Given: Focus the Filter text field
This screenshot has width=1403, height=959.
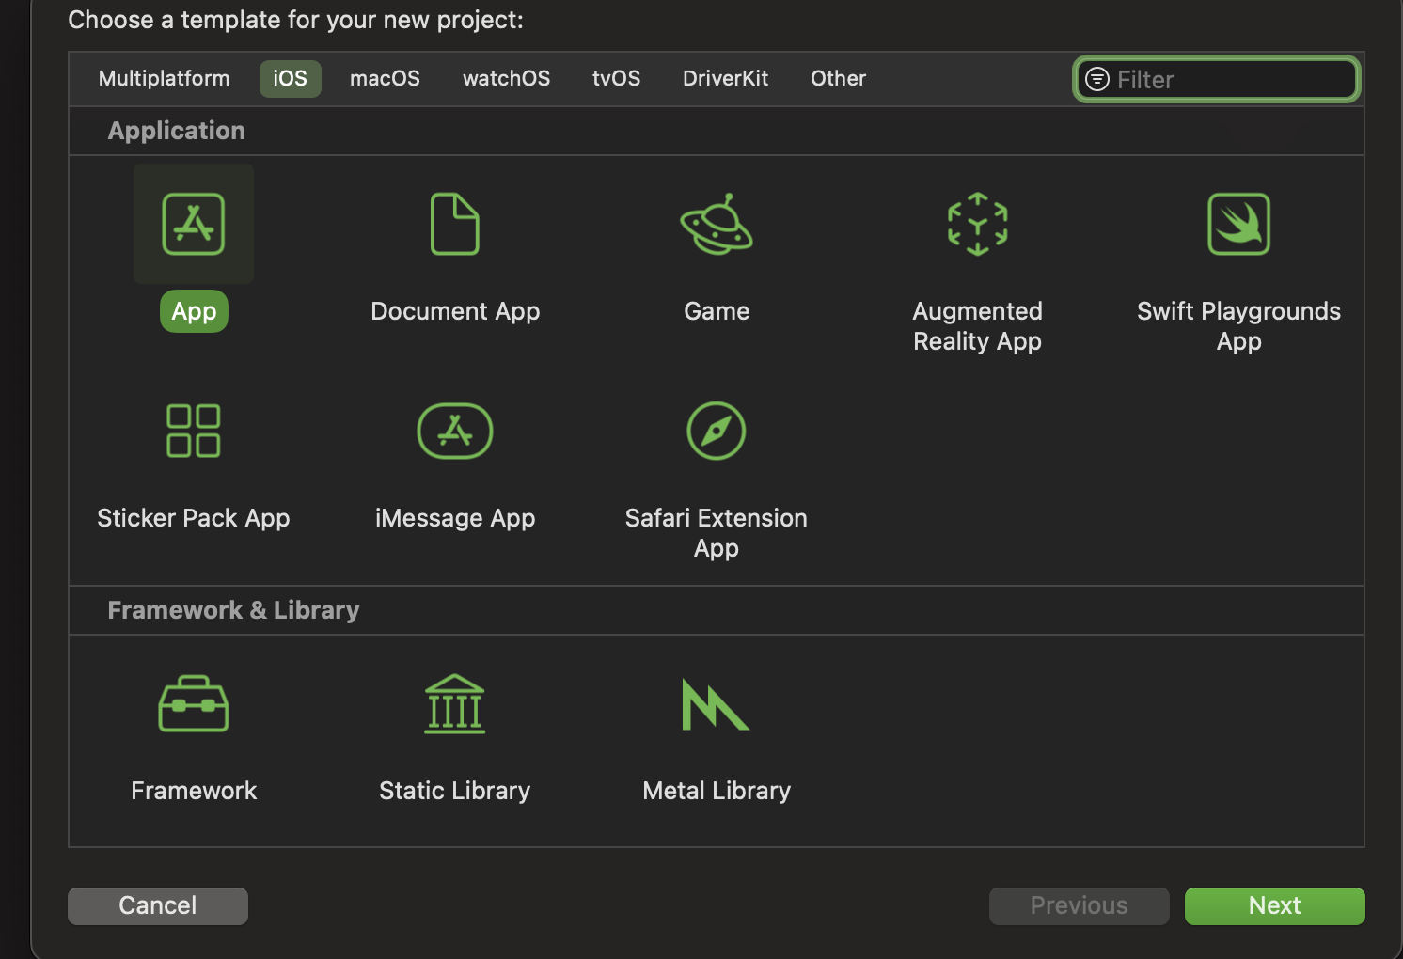Looking at the screenshot, I should coord(1217,79).
